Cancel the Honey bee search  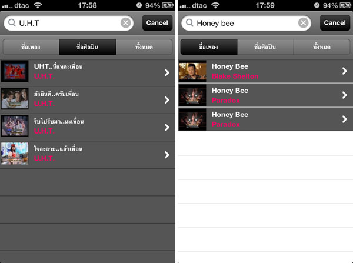click(x=335, y=23)
